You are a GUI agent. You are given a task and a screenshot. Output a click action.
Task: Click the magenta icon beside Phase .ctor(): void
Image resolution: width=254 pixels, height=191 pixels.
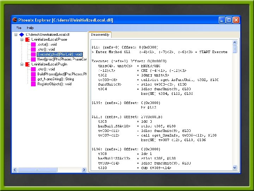(x=34, y=50)
